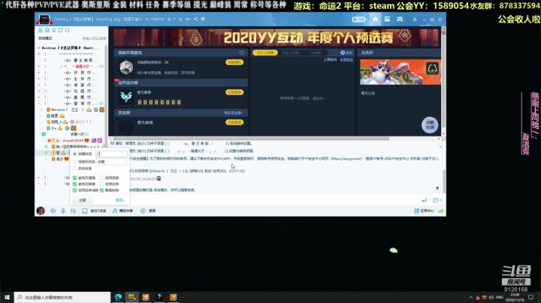
Task: Switch to the second leaderboard tab
Action: tap(291, 52)
